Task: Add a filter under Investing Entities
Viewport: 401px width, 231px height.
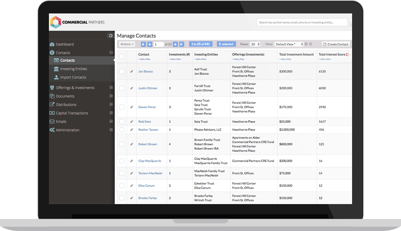Action: click(x=200, y=59)
